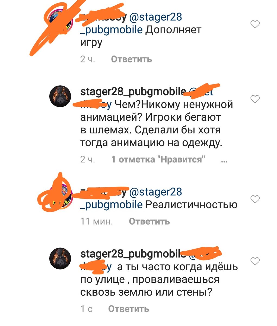Tap the @stager28_pubgmobile mention in the top comment
Screen dimensions: 277x326
pos(131,23)
